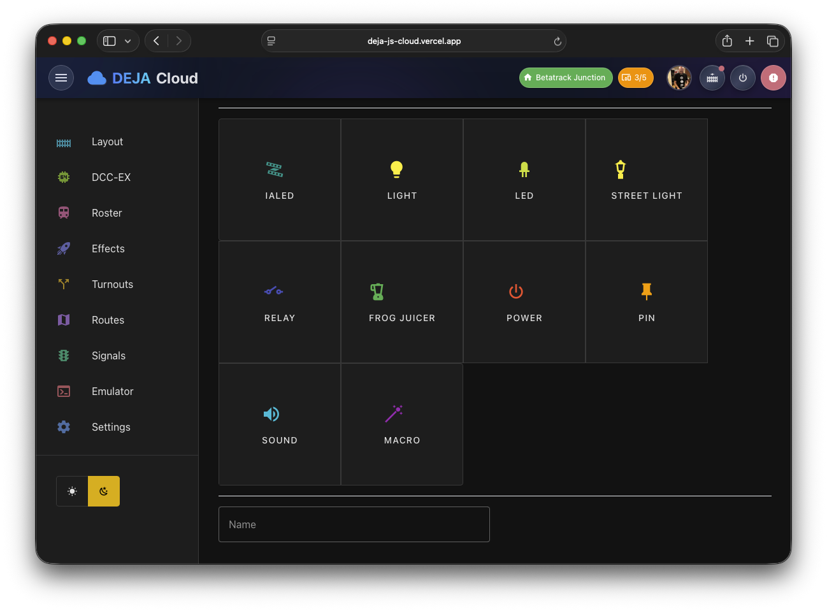Image resolution: width=827 pixels, height=611 pixels.
Task: Open the track icon with notification dot
Action: [712, 77]
